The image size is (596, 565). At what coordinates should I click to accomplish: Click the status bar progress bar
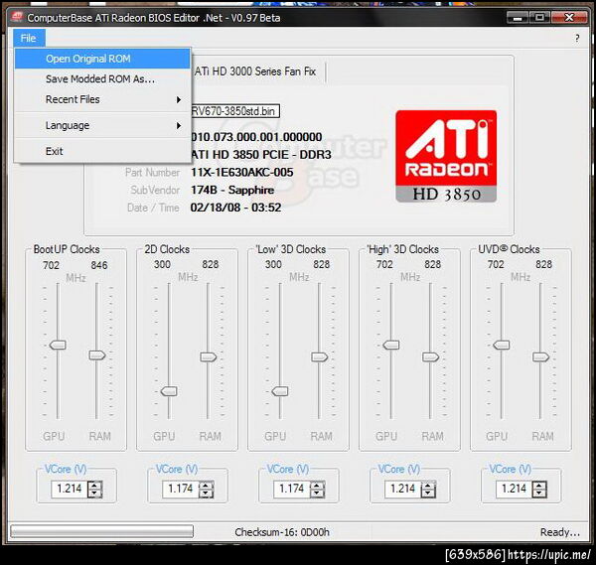pos(102,531)
